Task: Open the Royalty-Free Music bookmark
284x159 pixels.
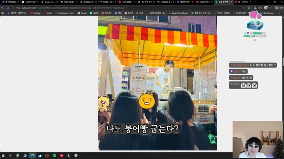Action: point(178,13)
